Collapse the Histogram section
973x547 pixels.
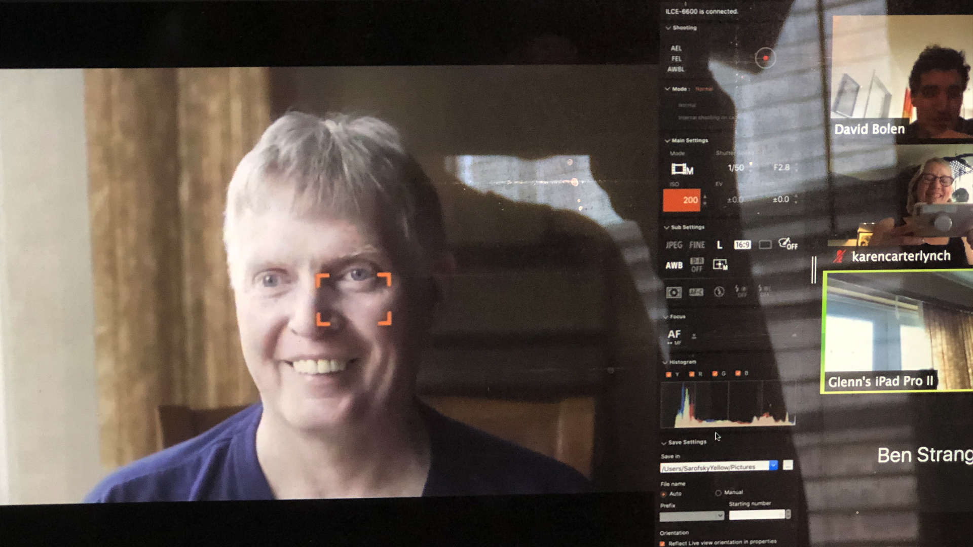(665, 362)
